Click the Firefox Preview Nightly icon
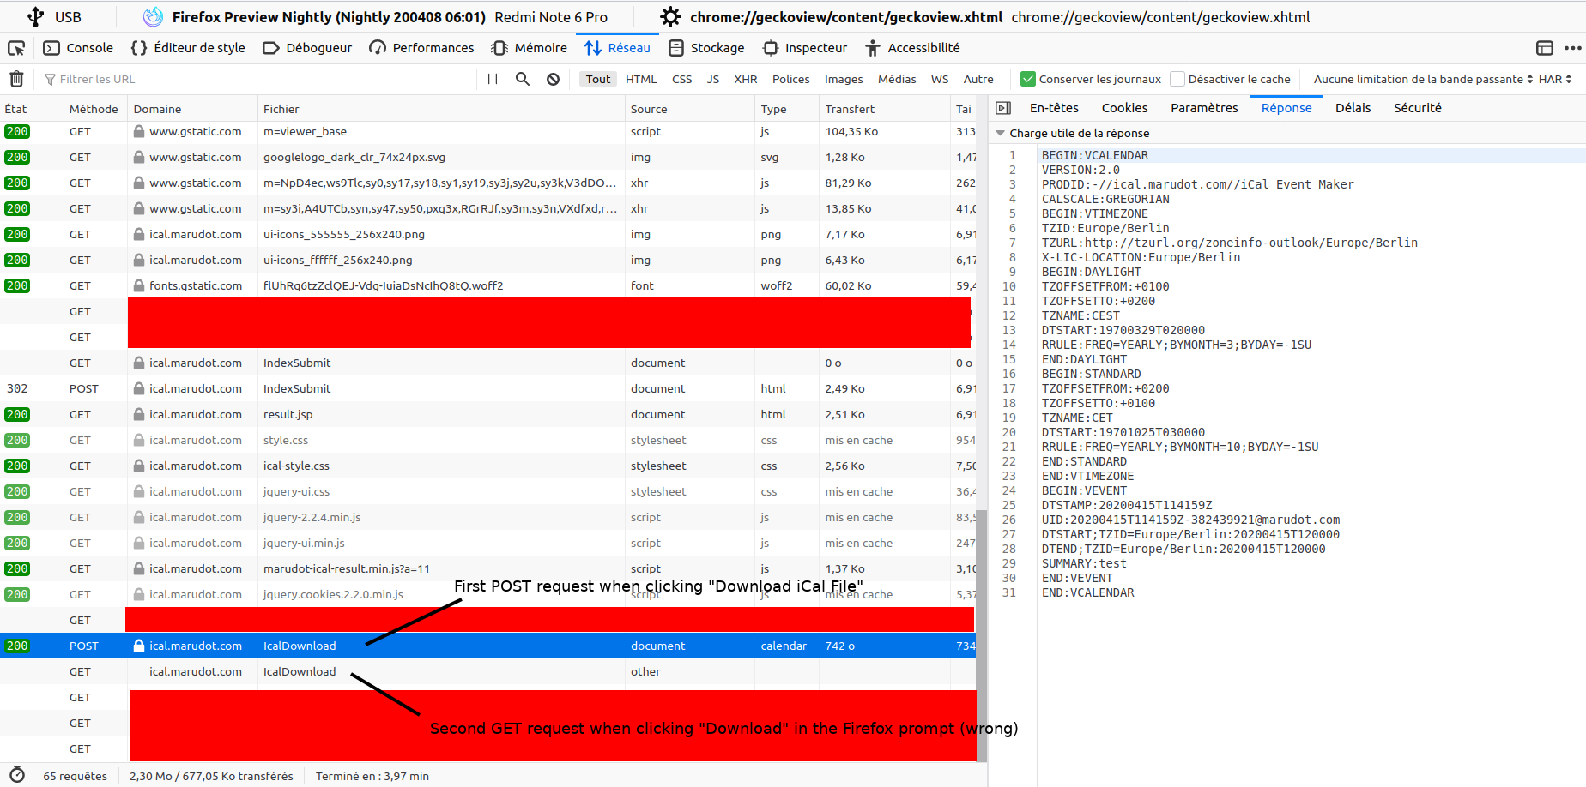The image size is (1586, 787). click(x=153, y=16)
